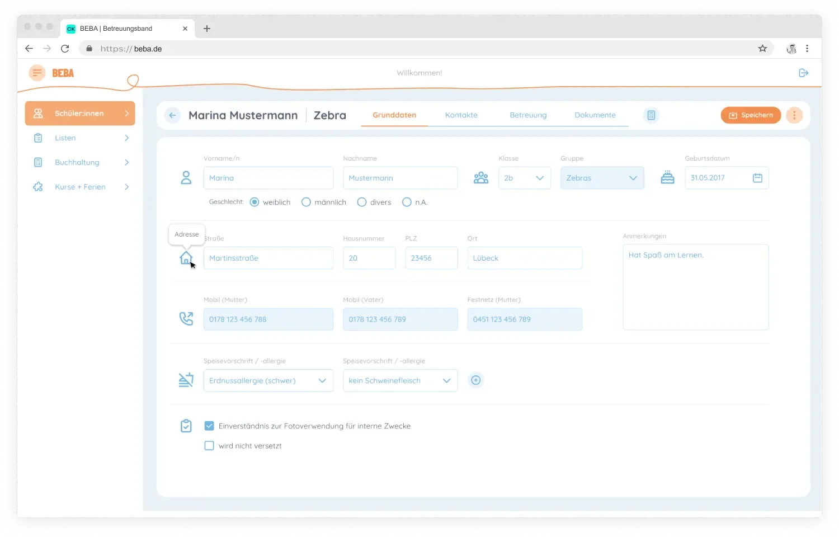839x537 pixels.
Task: Switch to the Betreuung tab
Action: [x=528, y=115]
